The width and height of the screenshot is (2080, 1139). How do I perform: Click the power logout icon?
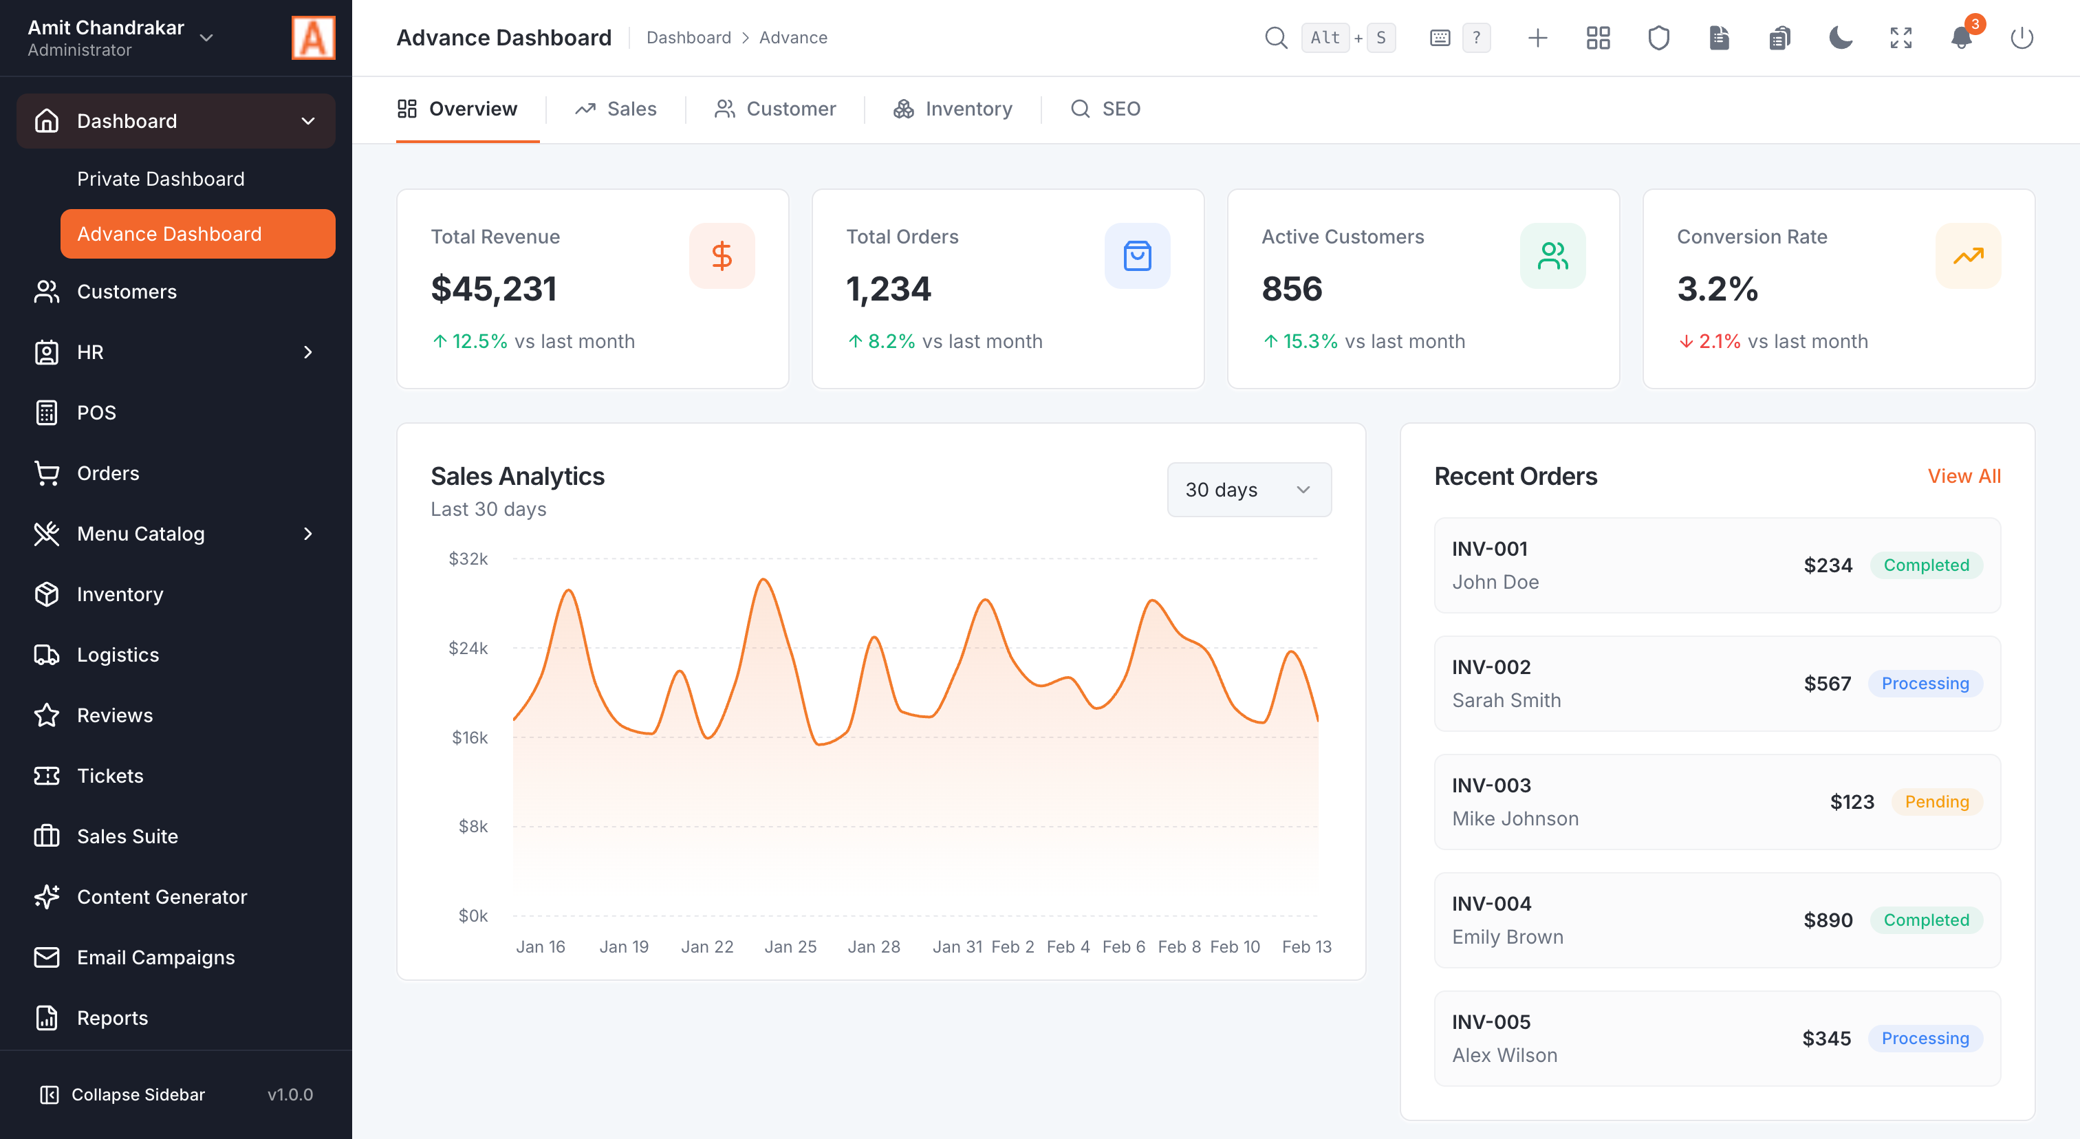[2021, 38]
